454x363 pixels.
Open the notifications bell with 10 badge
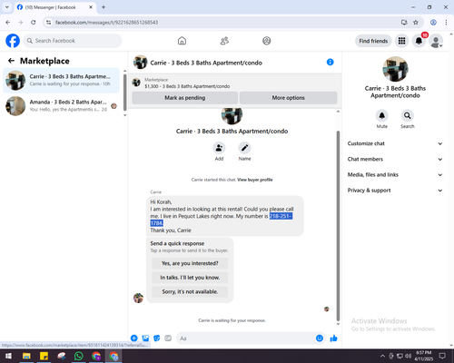point(419,41)
